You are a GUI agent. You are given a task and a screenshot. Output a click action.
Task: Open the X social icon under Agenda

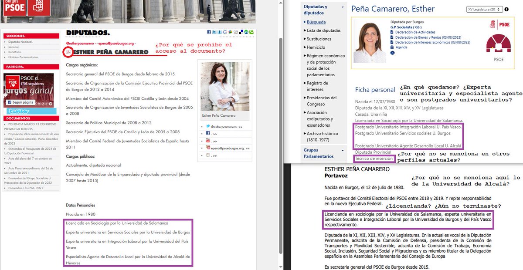pos(392,53)
